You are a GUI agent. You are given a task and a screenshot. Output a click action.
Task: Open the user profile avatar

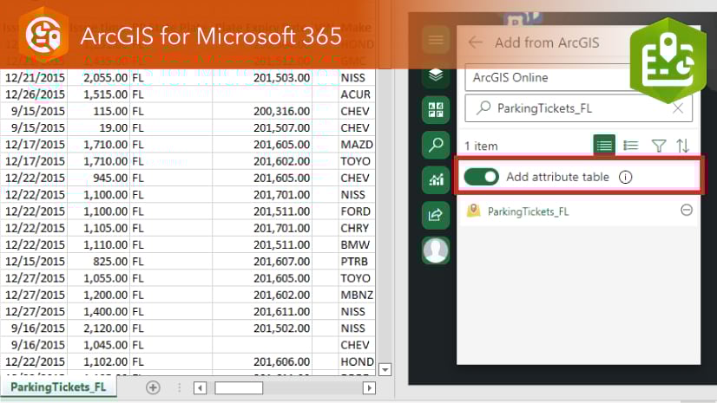pos(436,250)
